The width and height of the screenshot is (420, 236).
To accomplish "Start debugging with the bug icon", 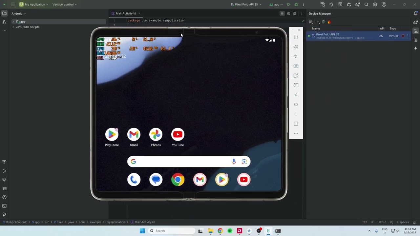I will (x=296, y=5).
